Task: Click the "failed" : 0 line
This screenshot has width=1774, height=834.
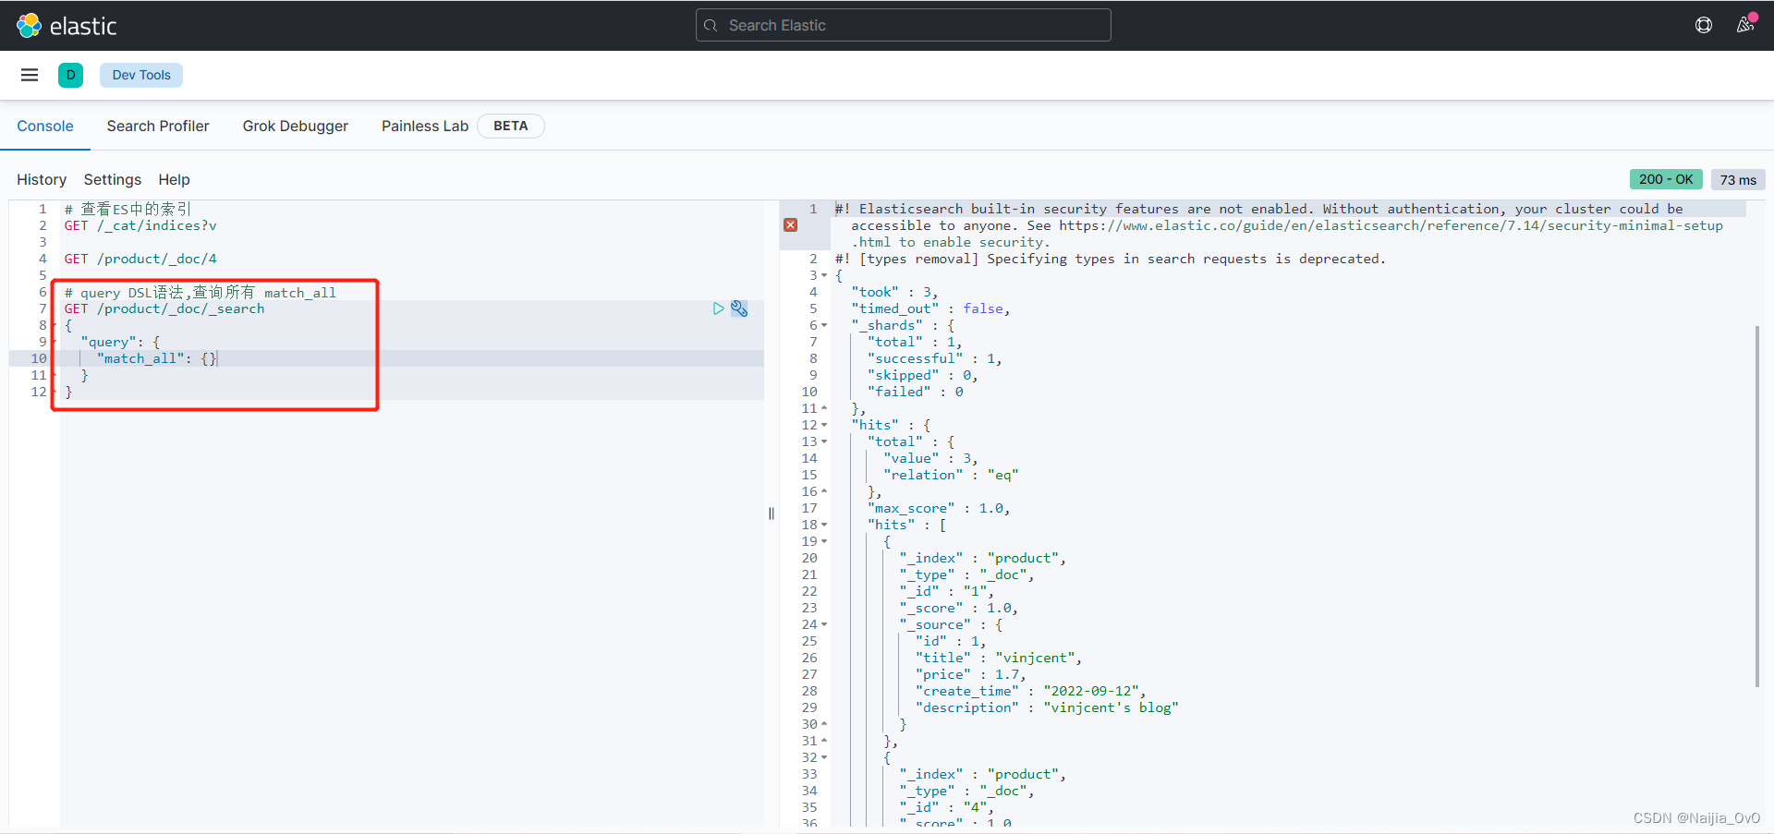Action: coord(916,392)
